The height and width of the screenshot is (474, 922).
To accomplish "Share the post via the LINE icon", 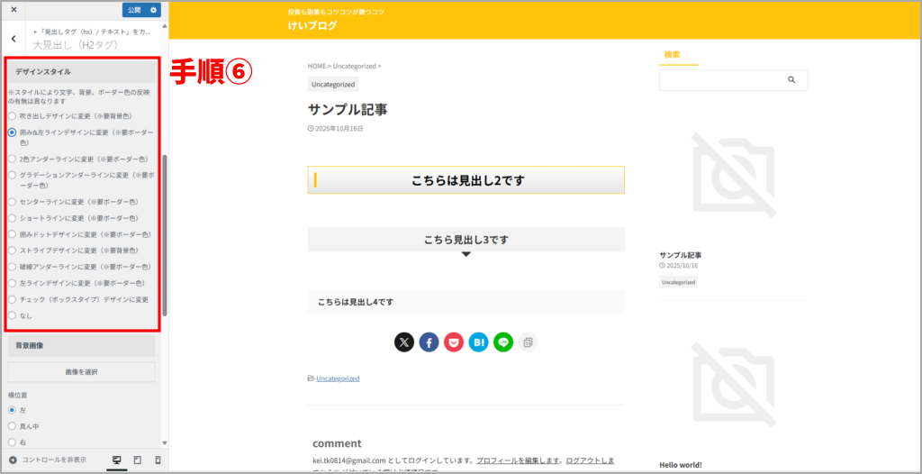I will coord(502,342).
